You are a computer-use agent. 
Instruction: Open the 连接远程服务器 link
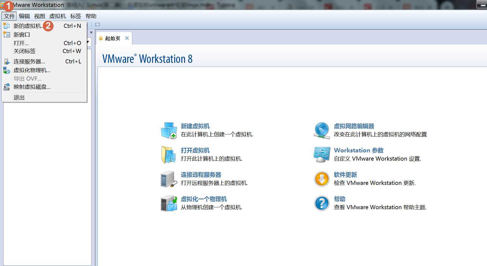point(201,175)
